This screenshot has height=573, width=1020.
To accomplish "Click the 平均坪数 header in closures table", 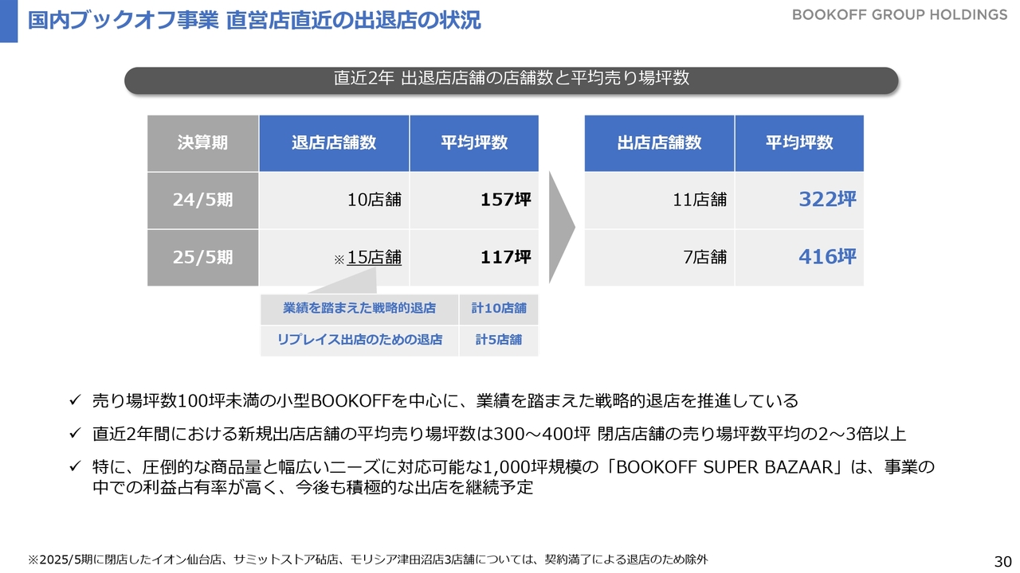I will point(474,143).
